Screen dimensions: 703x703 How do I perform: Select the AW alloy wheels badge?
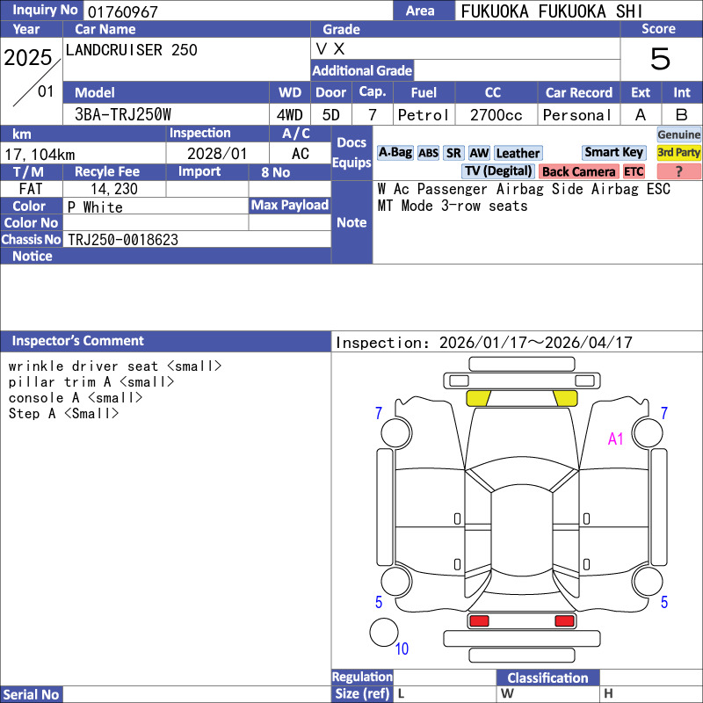pyautogui.click(x=479, y=153)
